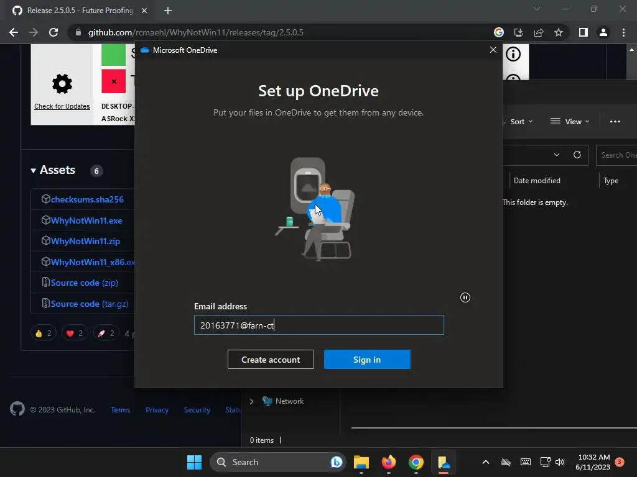Open the Chrome profile icon

pyautogui.click(x=603, y=32)
